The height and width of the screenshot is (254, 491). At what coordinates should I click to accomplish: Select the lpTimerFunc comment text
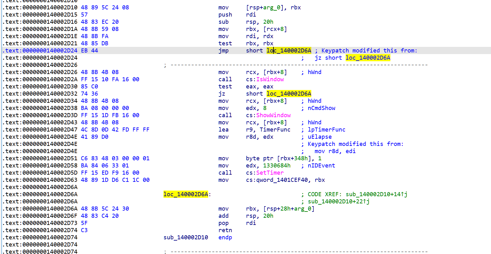326,130
